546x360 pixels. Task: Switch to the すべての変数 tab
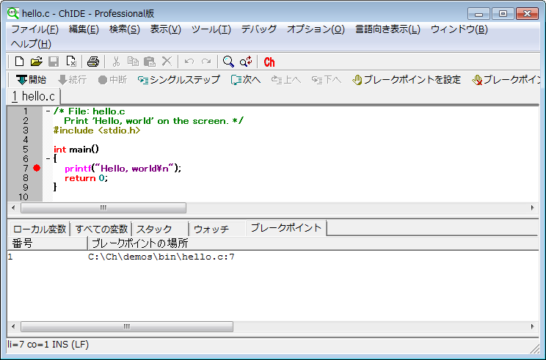(x=101, y=229)
